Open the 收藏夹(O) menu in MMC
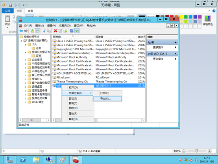This screenshot has width=218, height=164. [65, 26]
